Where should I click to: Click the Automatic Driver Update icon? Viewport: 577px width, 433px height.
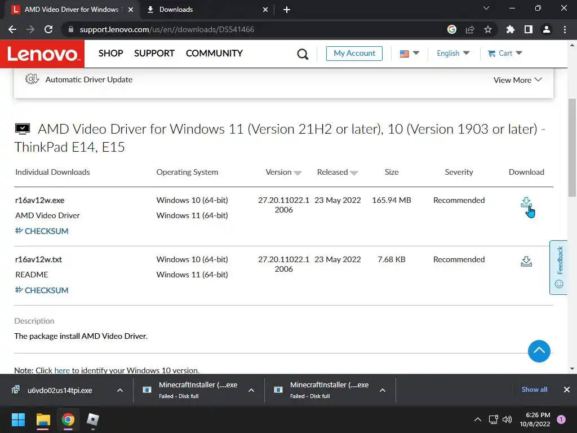[x=32, y=79]
